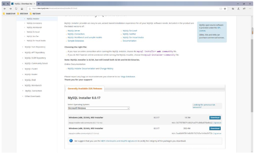Click the 18.5M file size value
The width and height of the screenshot is (254, 154).
[187, 118]
